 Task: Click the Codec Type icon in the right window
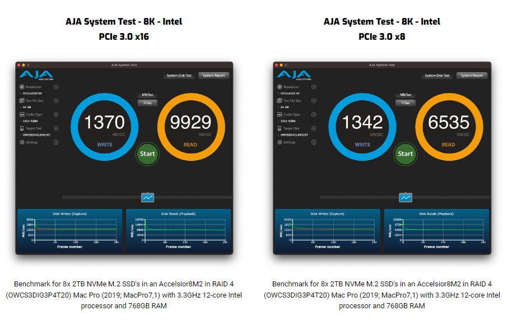pos(279,114)
